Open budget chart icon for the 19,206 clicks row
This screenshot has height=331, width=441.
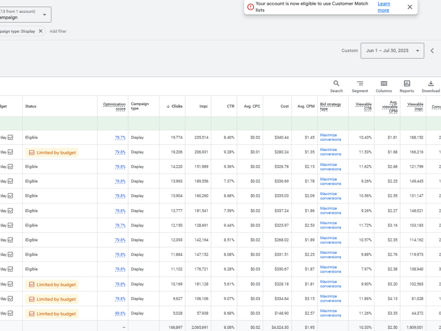pos(11,152)
